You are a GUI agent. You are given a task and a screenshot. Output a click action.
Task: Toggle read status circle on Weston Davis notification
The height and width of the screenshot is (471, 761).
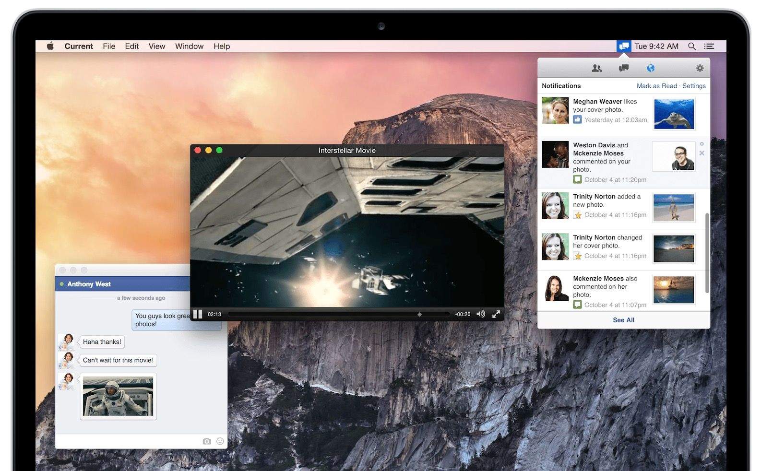point(702,144)
